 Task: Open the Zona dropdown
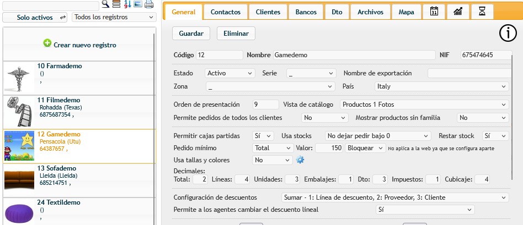click(270, 86)
